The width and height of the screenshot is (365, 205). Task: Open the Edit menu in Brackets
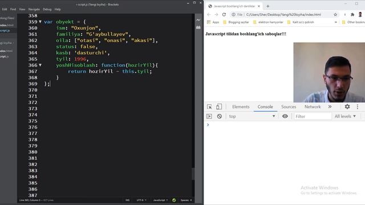pos(5,9)
